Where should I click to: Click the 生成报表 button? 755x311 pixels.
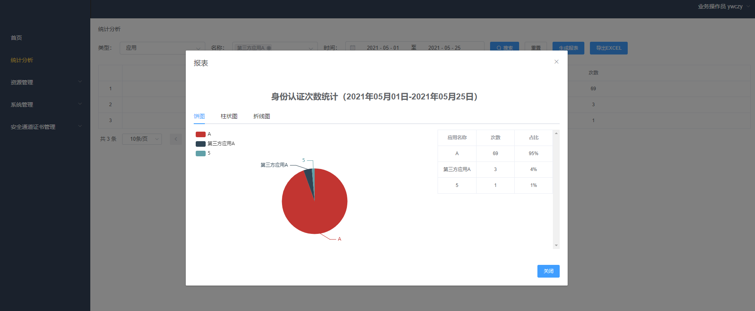click(568, 48)
